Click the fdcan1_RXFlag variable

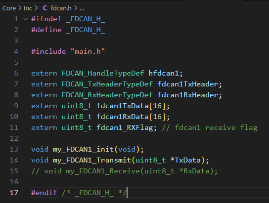(125, 128)
